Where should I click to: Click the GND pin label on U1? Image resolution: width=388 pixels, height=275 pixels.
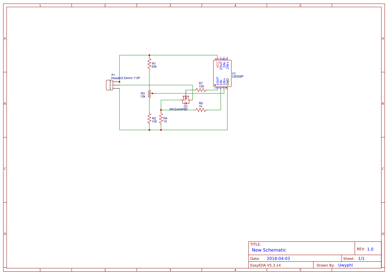click(228, 82)
